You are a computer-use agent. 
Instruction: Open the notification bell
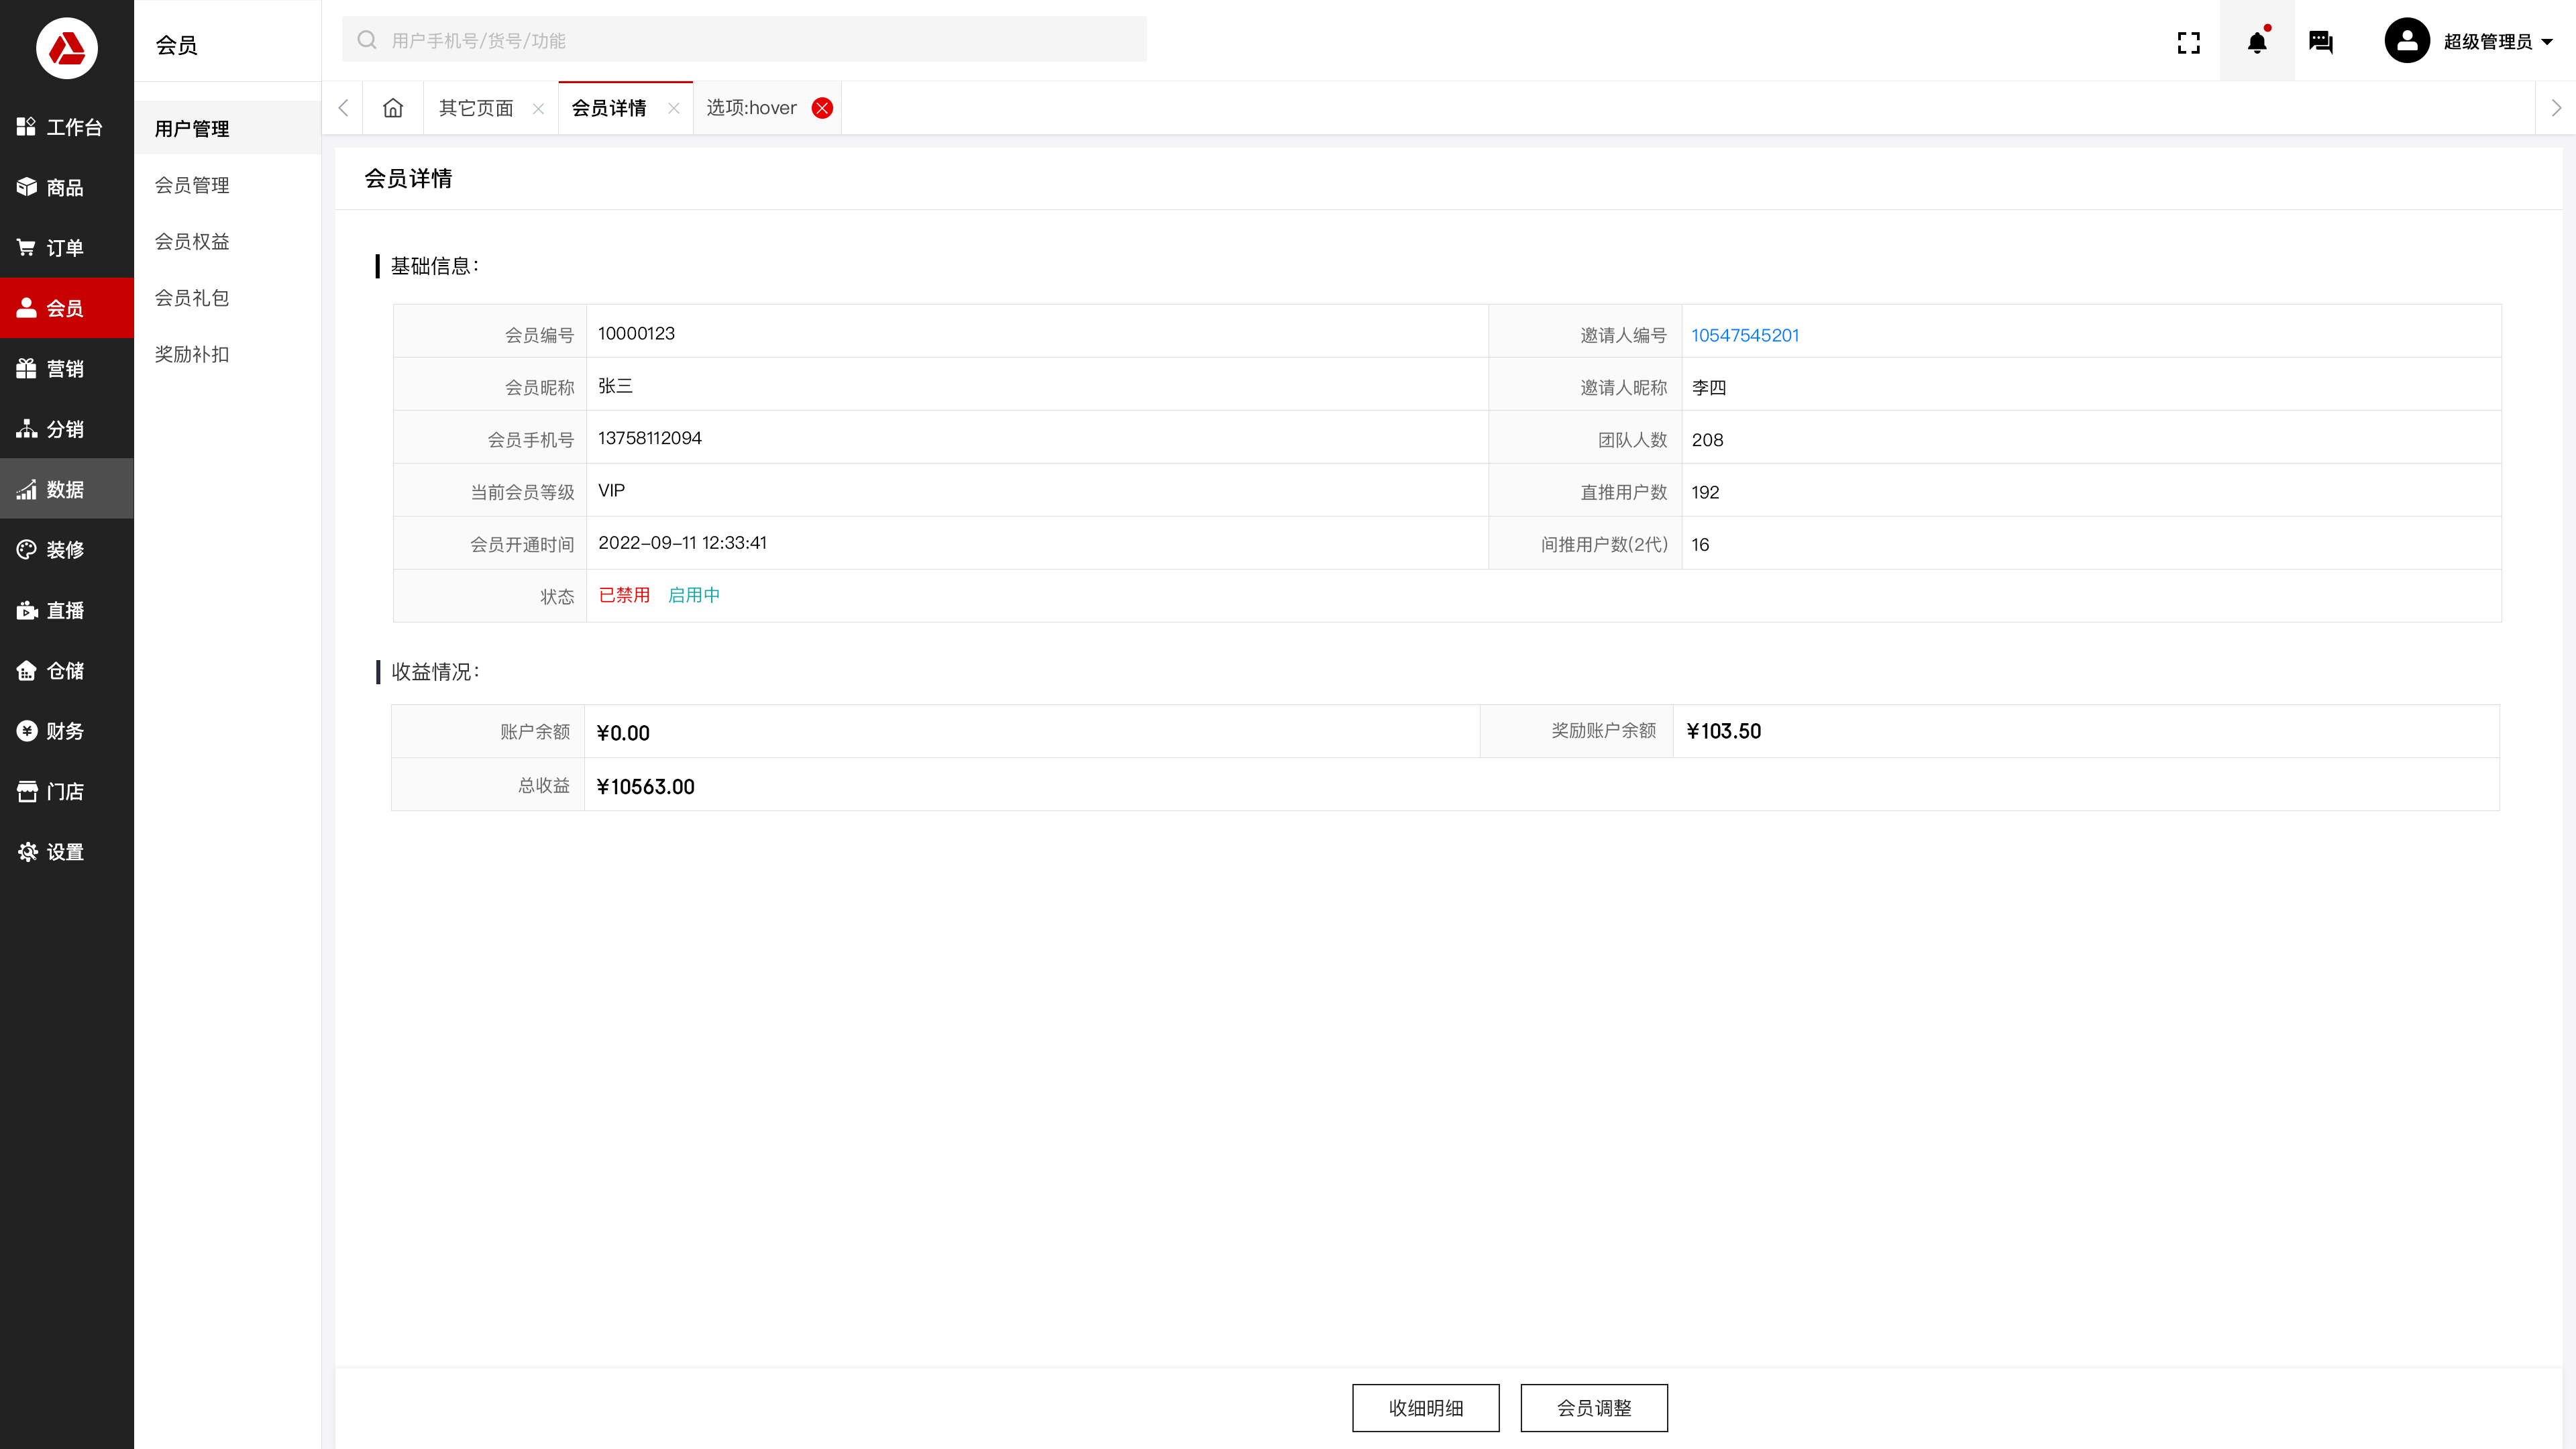tap(2256, 42)
